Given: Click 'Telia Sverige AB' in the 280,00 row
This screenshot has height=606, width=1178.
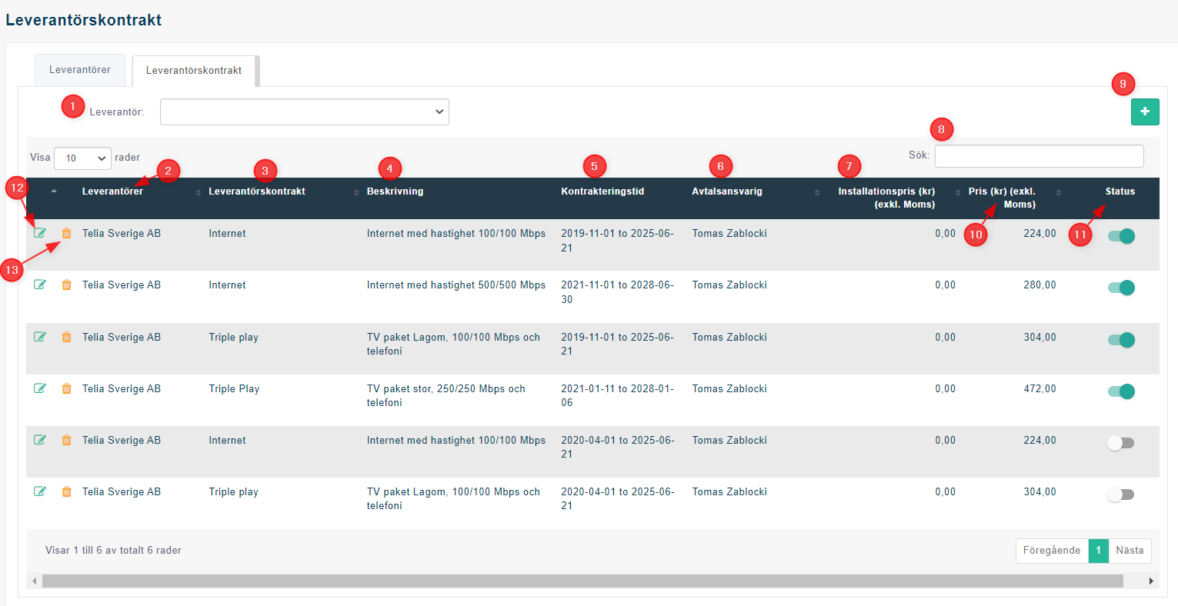Looking at the screenshot, I should coord(122,285).
